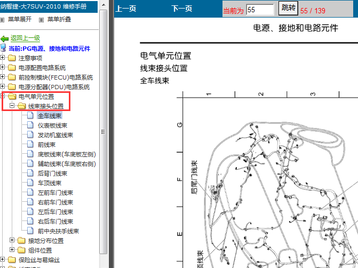Click the folder icon beside 组件位置
358x268 pixels.
21,250
